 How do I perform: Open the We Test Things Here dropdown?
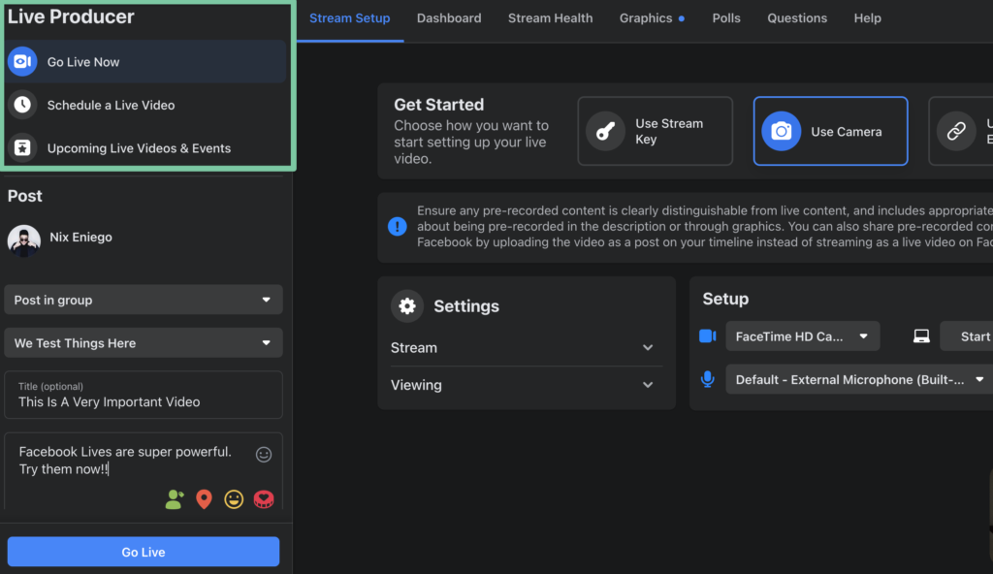[x=144, y=343]
